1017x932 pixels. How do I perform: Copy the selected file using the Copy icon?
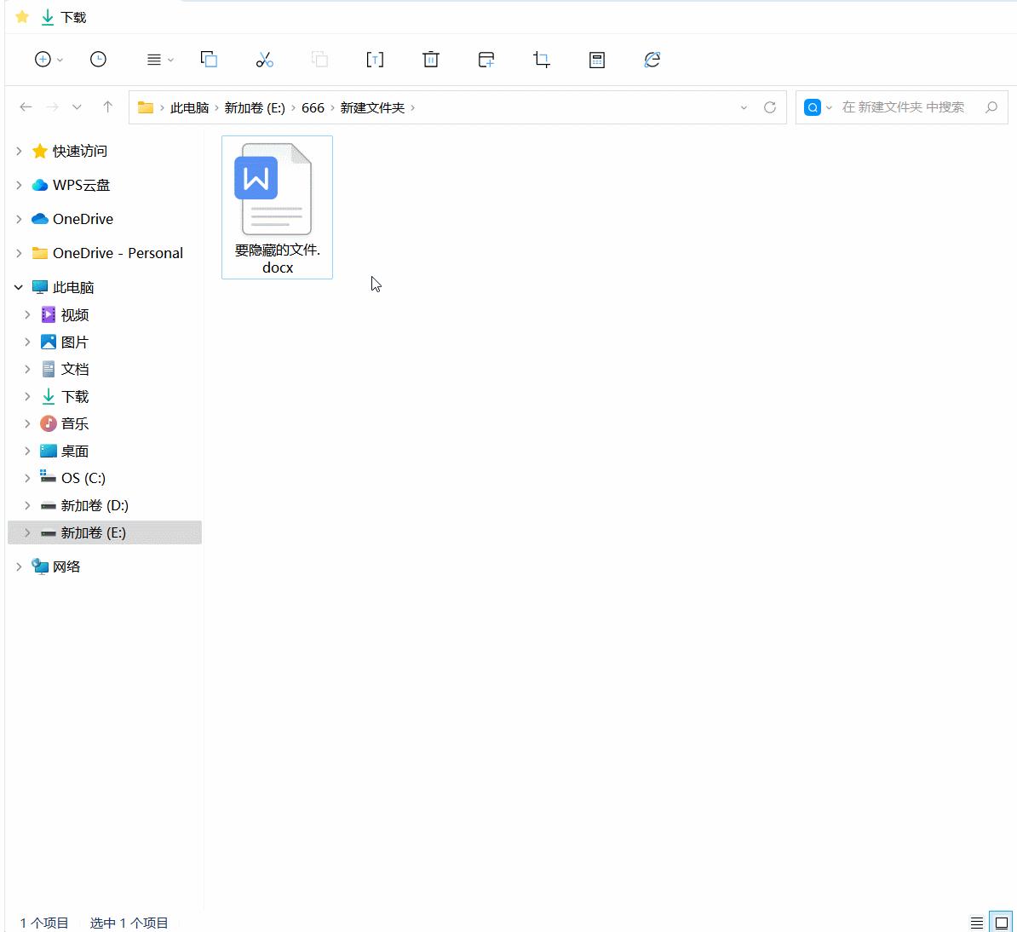click(x=209, y=60)
